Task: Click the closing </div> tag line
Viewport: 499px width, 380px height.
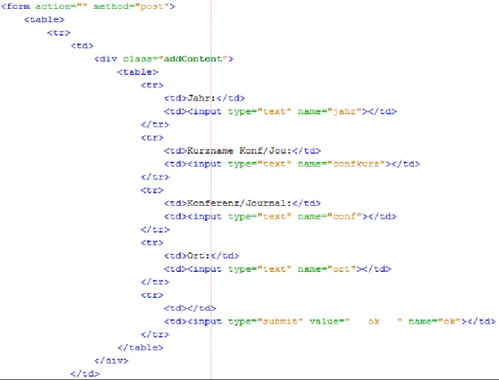Action: [x=111, y=361]
